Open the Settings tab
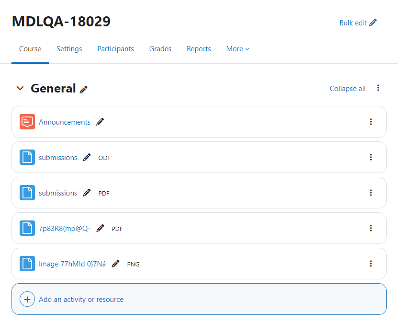402x323 pixels. tap(69, 49)
